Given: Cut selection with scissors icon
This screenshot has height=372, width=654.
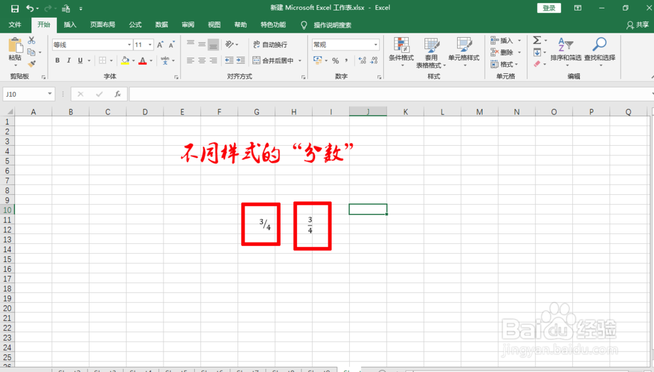Looking at the screenshot, I should 31,41.
